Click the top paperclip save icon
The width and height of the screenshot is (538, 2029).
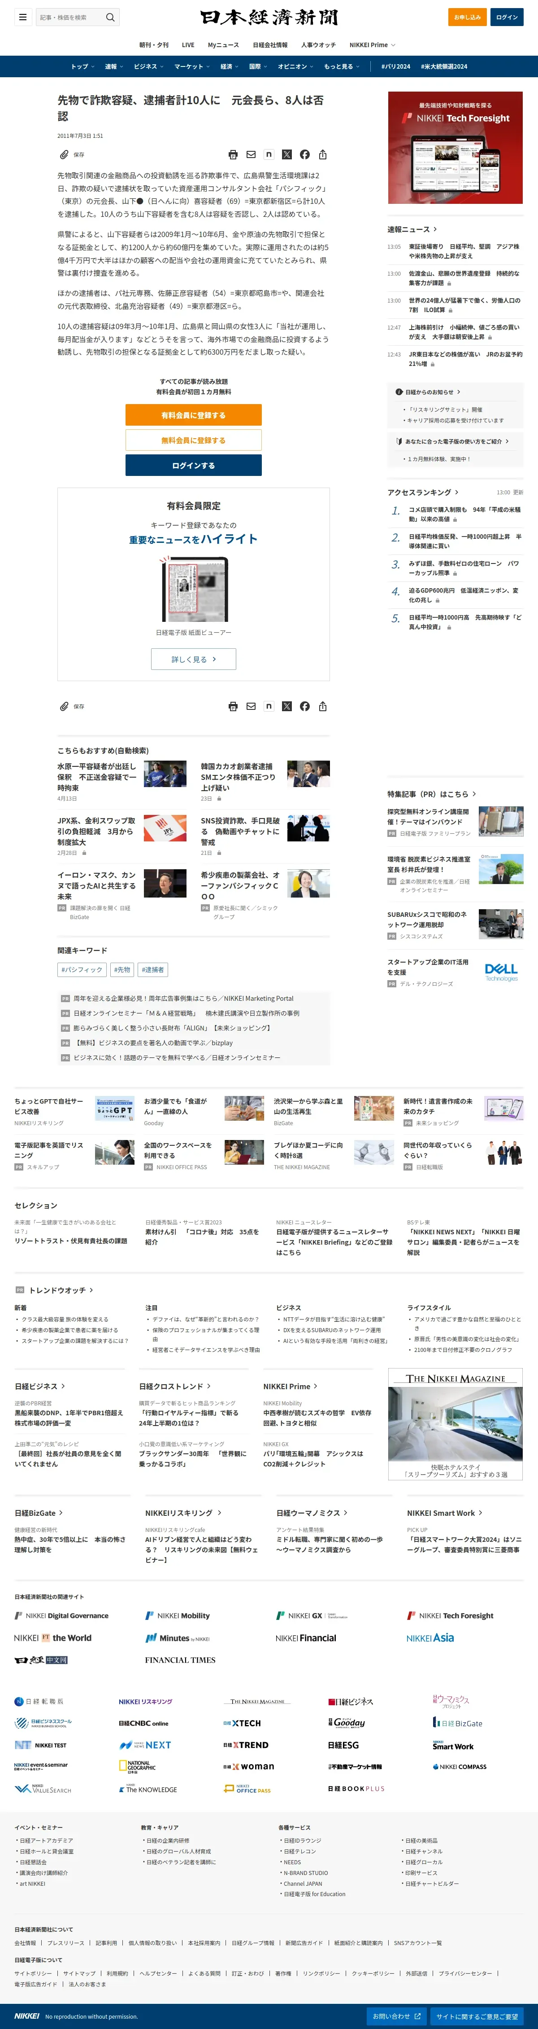click(x=65, y=154)
